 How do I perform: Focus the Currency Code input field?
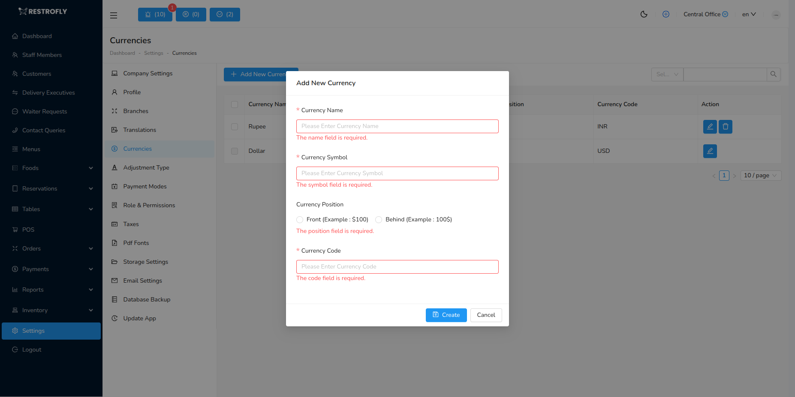(397, 266)
